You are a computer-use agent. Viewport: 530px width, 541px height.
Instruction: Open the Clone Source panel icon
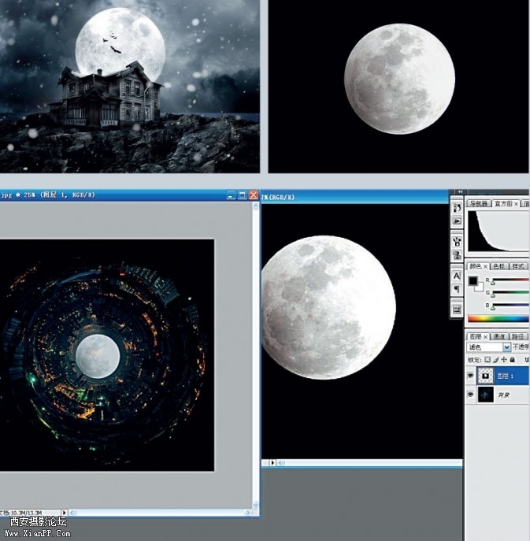point(457,255)
